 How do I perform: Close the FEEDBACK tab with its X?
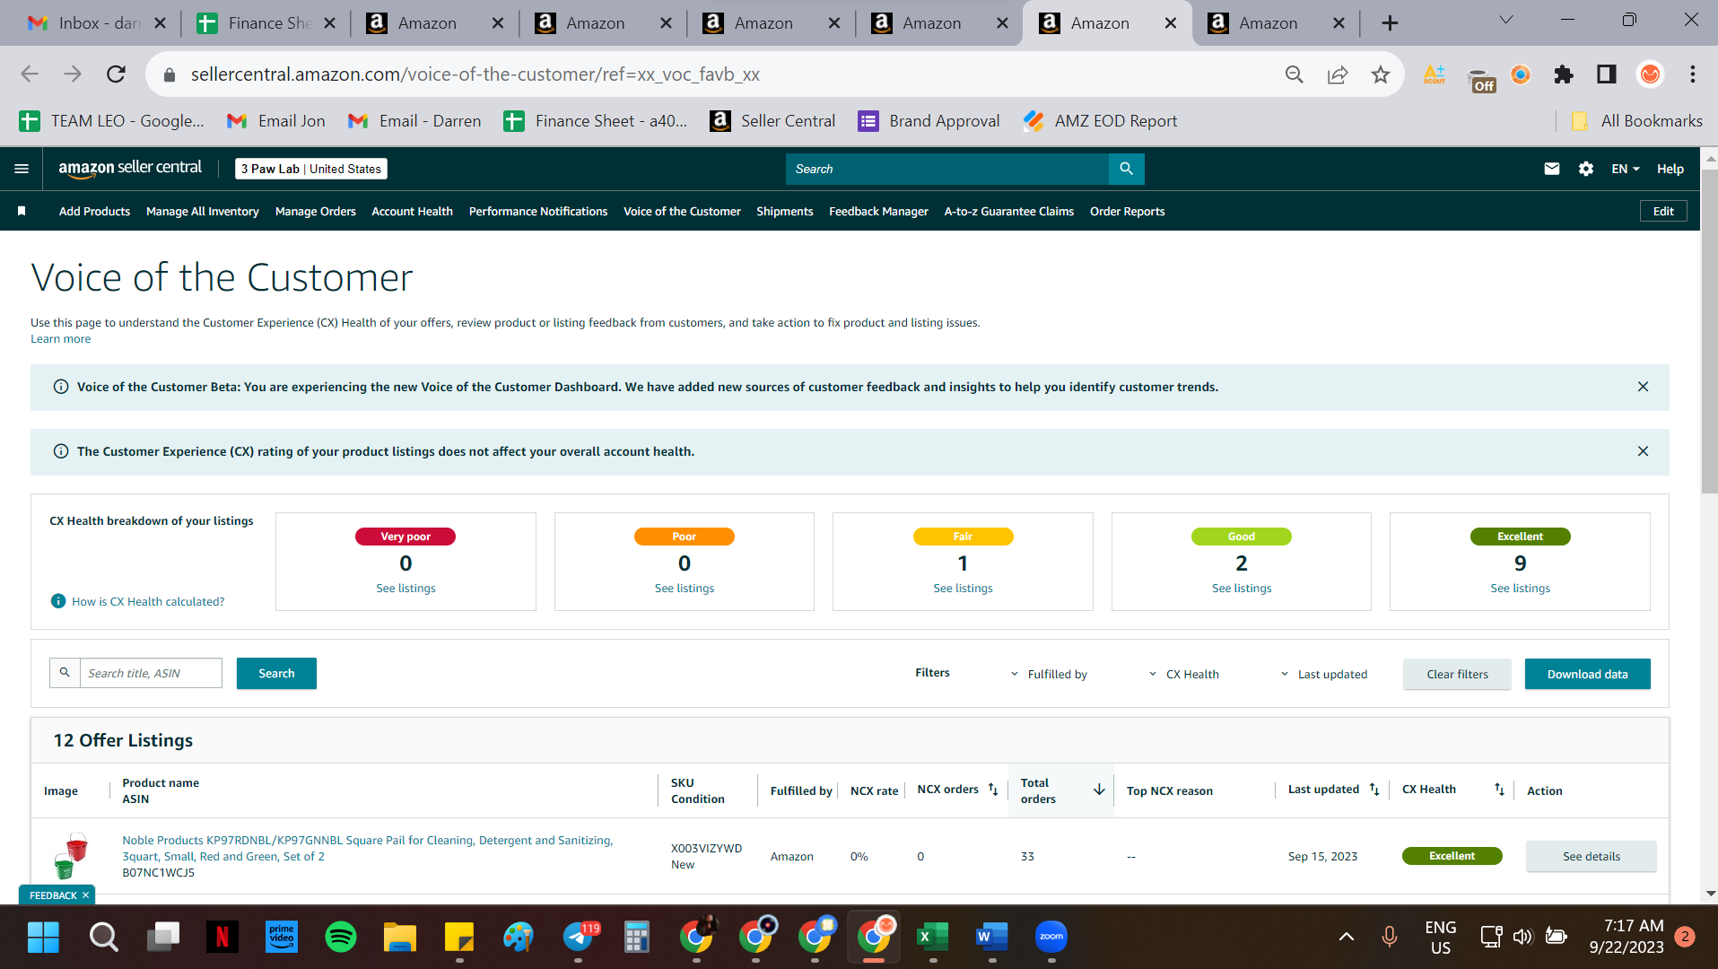[85, 895]
